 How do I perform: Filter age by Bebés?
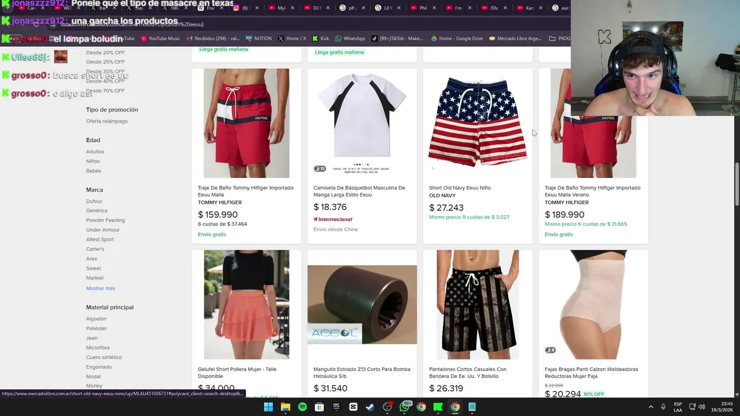point(94,171)
